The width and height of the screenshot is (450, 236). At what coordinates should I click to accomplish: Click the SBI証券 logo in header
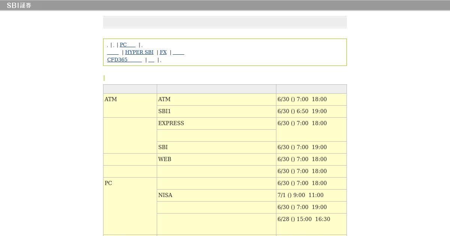(x=19, y=5)
